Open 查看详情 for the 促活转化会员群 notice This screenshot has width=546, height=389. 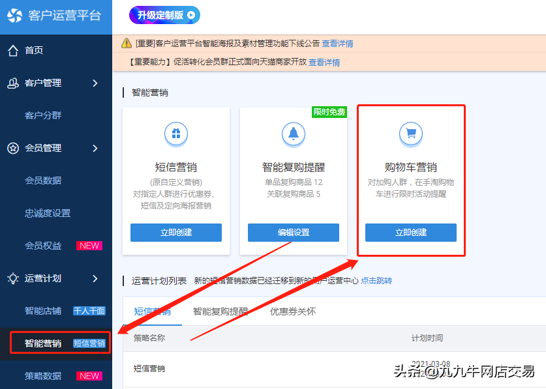[x=324, y=63]
